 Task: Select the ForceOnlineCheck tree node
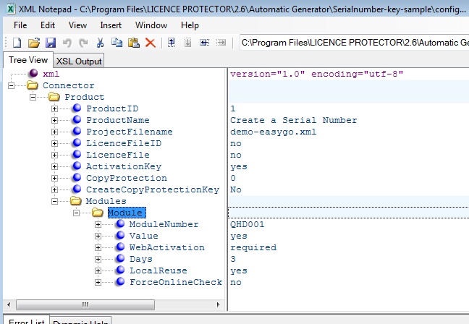click(x=175, y=282)
